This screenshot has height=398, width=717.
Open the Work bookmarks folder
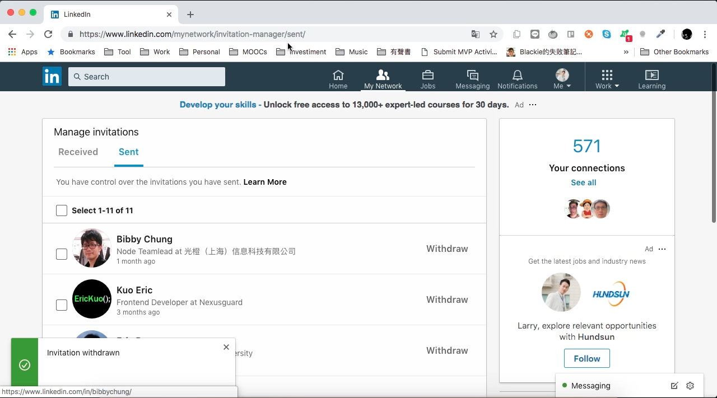pyautogui.click(x=155, y=51)
